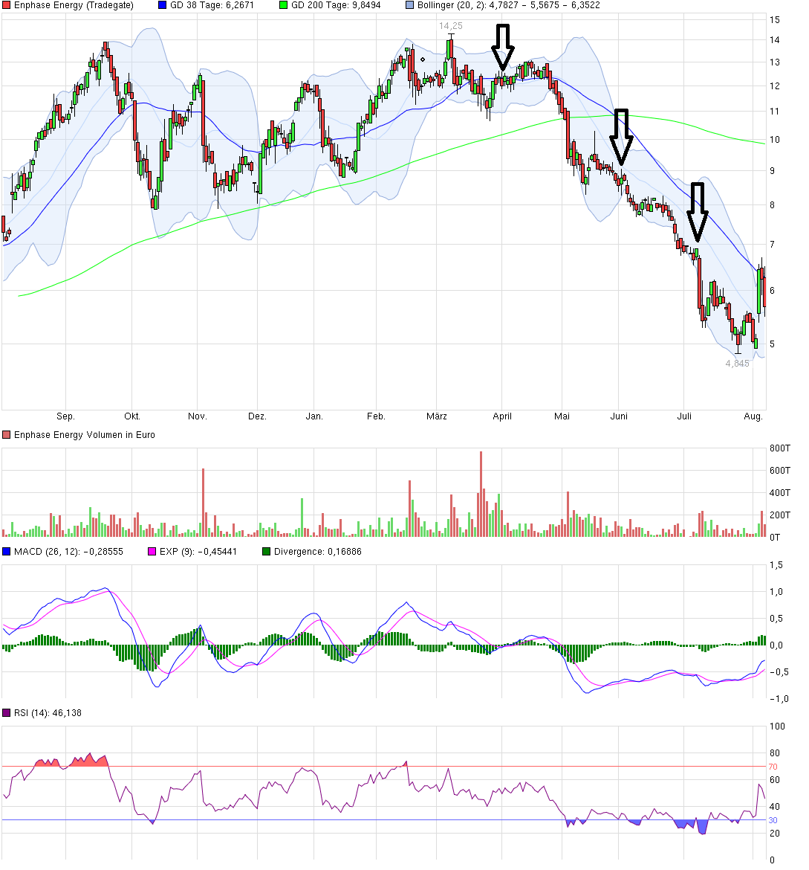Click the 14,25 high price annotation
Image resolution: width=809 pixels, height=870 pixels.
(451, 26)
